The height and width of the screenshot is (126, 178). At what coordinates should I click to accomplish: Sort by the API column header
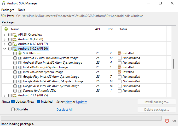(97, 29)
